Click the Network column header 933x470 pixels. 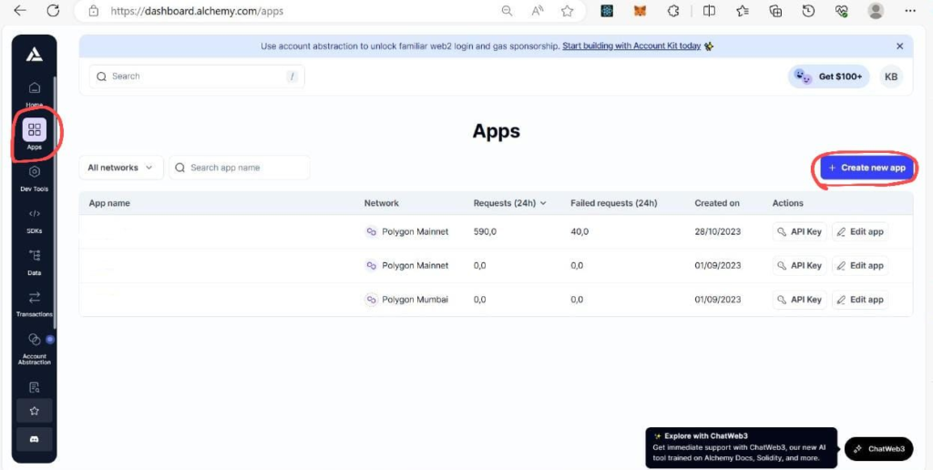click(x=382, y=203)
